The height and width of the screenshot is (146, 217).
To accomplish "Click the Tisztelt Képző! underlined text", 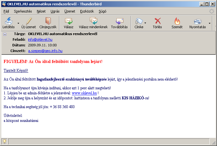I will point(16,70).
